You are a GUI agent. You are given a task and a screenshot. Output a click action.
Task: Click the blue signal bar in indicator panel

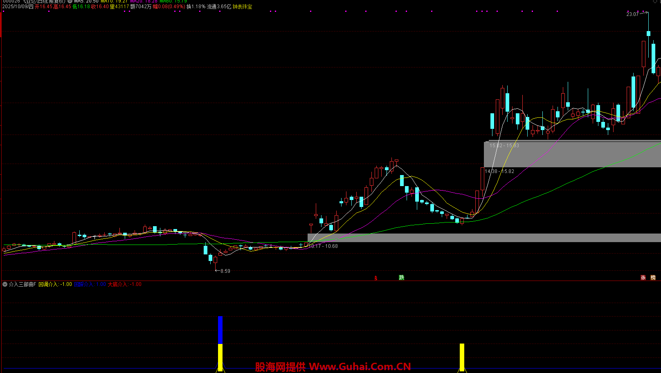click(220, 330)
